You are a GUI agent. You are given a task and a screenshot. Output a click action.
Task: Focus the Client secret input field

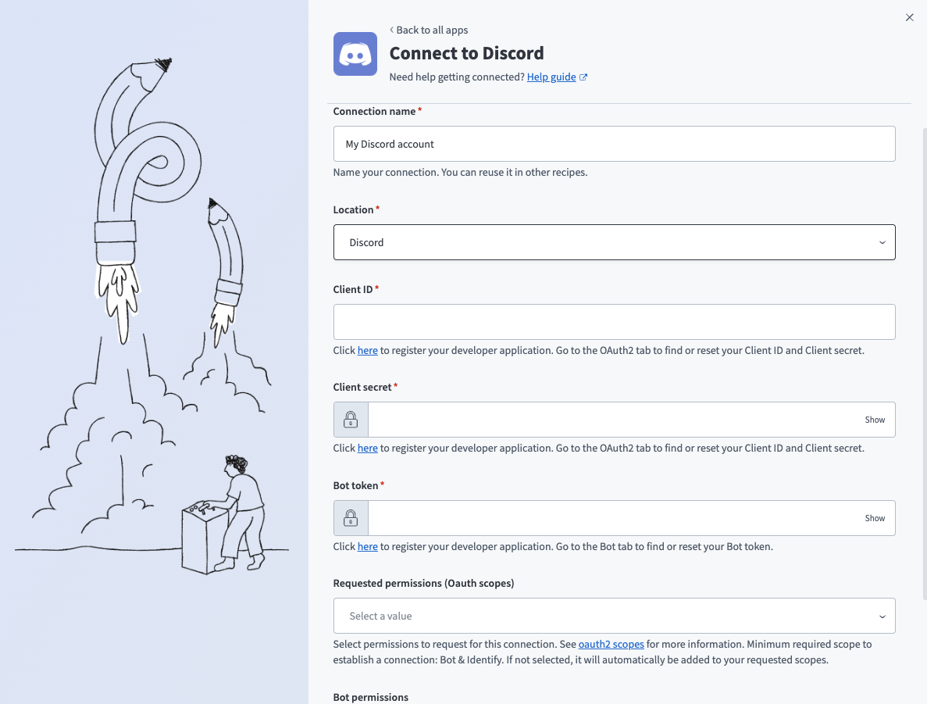tap(615, 420)
